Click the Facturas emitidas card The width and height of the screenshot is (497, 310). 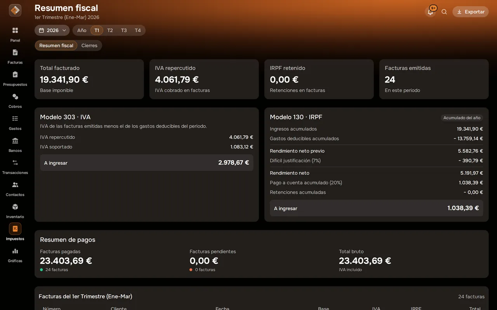434,79
